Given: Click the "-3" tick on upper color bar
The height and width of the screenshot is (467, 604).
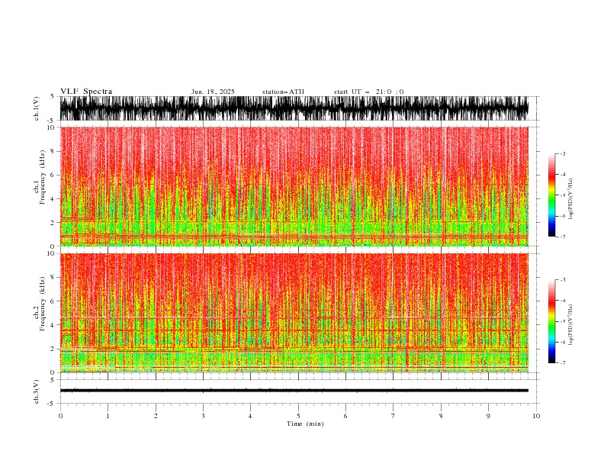Looking at the screenshot, I should [563, 153].
